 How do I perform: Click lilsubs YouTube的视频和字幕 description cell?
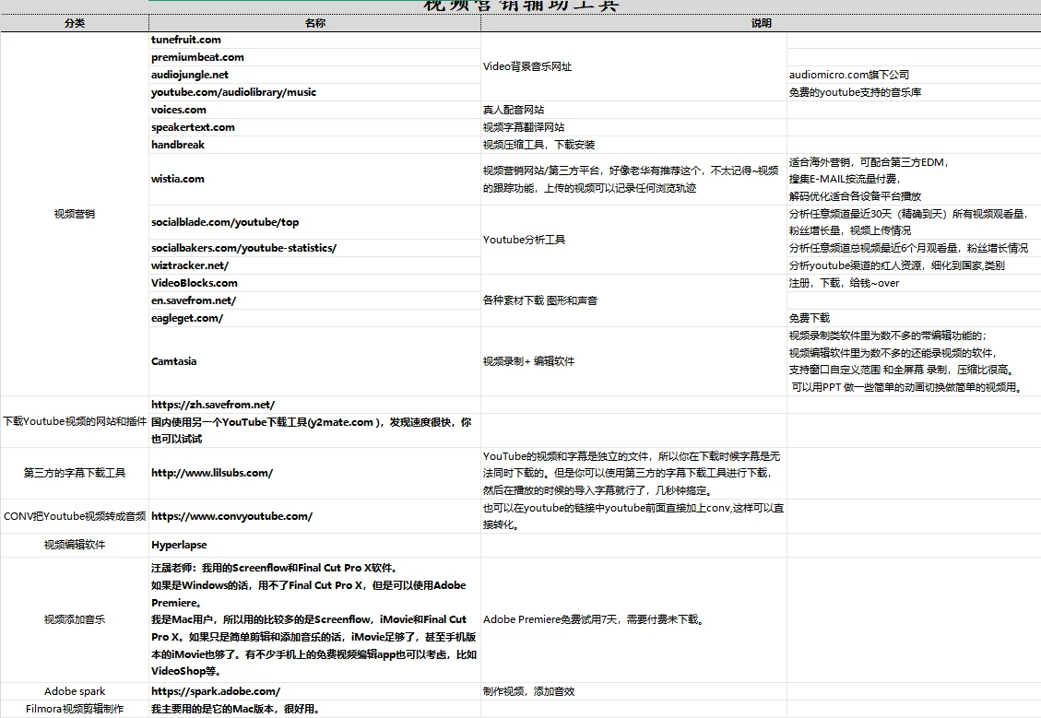[633, 473]
